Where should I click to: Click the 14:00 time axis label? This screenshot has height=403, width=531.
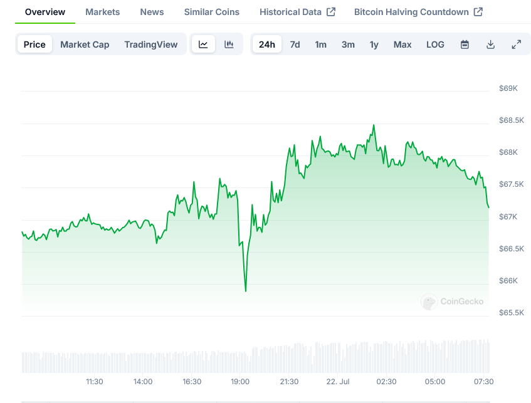click(x=143, y=382)
